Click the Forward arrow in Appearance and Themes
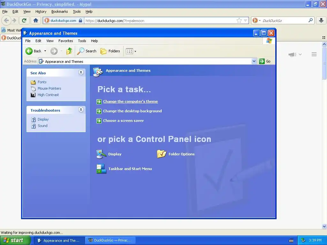 pyautogui.click(x=54, y=51)
